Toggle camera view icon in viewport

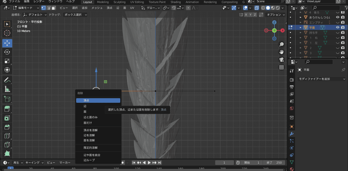tap(281, 60)
